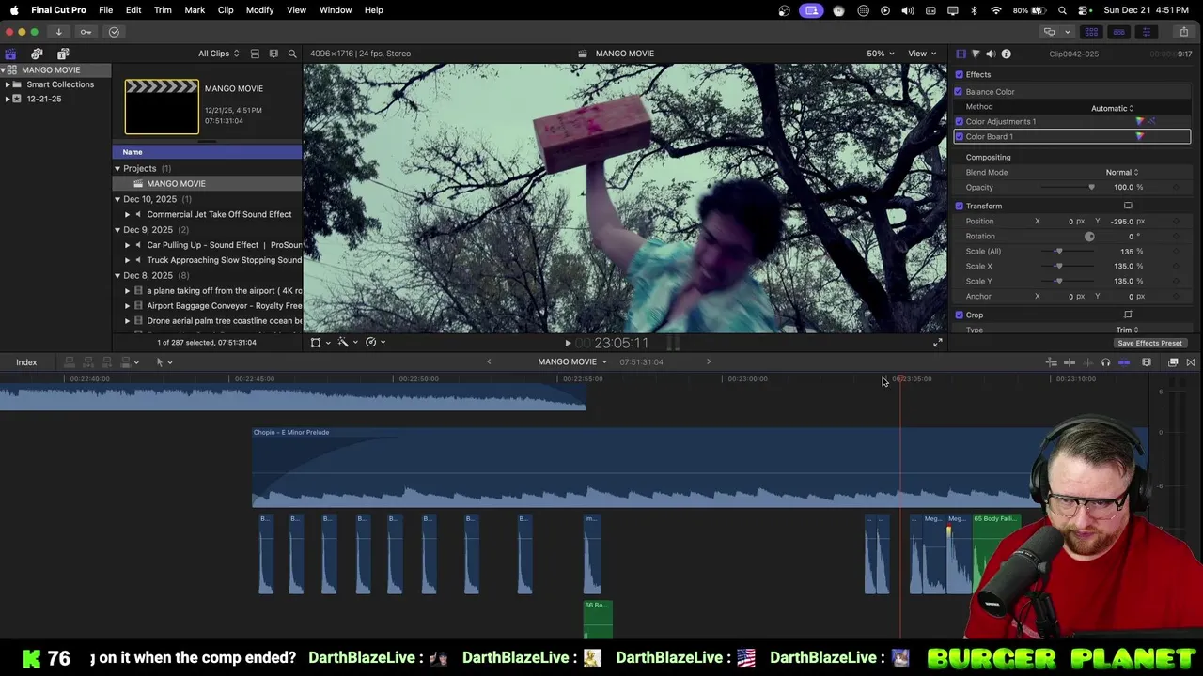Open Transitions browser icon at timeline edge
Image resolution: width=1203 pixels, height=676 pixels.
pyautogui.click(x=1191, y=362)
